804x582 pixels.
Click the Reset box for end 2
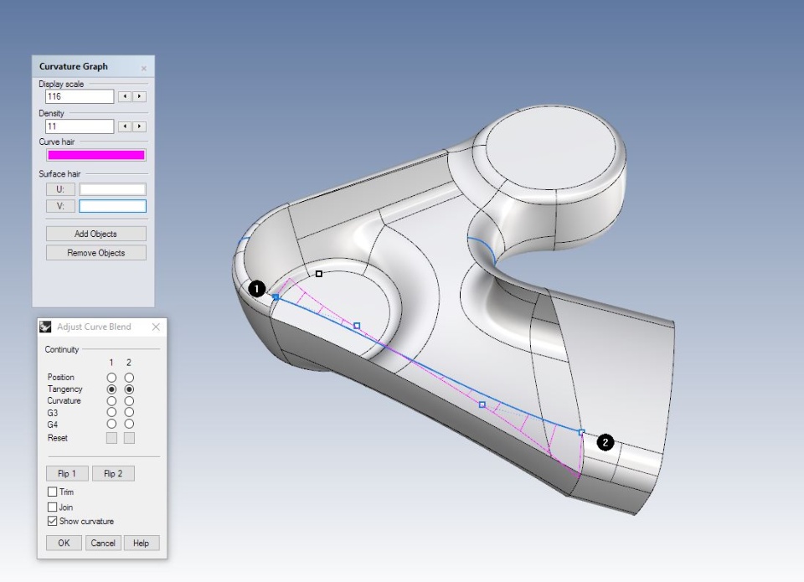[129, 438]
